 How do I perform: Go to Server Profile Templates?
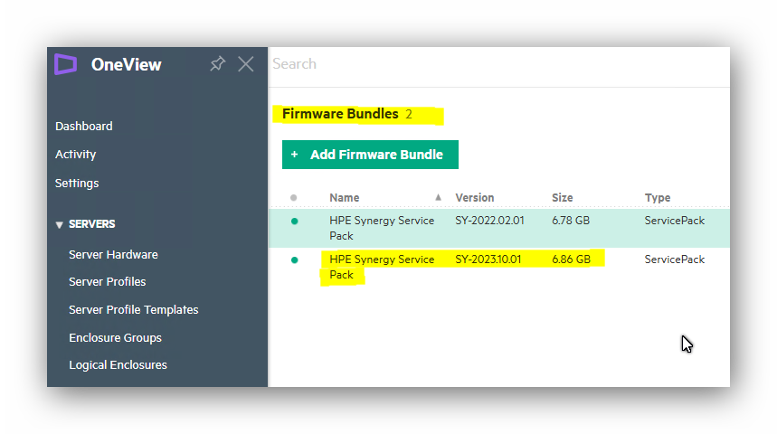(134, 310)
